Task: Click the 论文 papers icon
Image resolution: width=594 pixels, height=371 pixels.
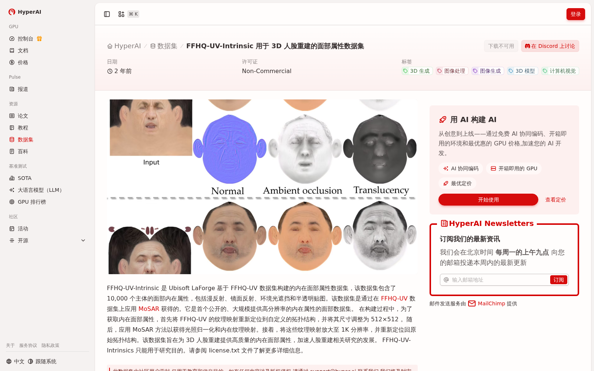Action: click(12, 116)
